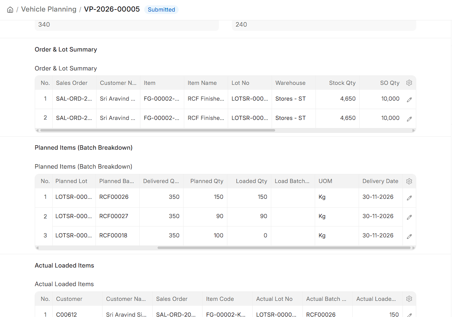Open Actual Loaded Items table settings gear
This screenshot has width=452, height=317.
tap(409, 299)
